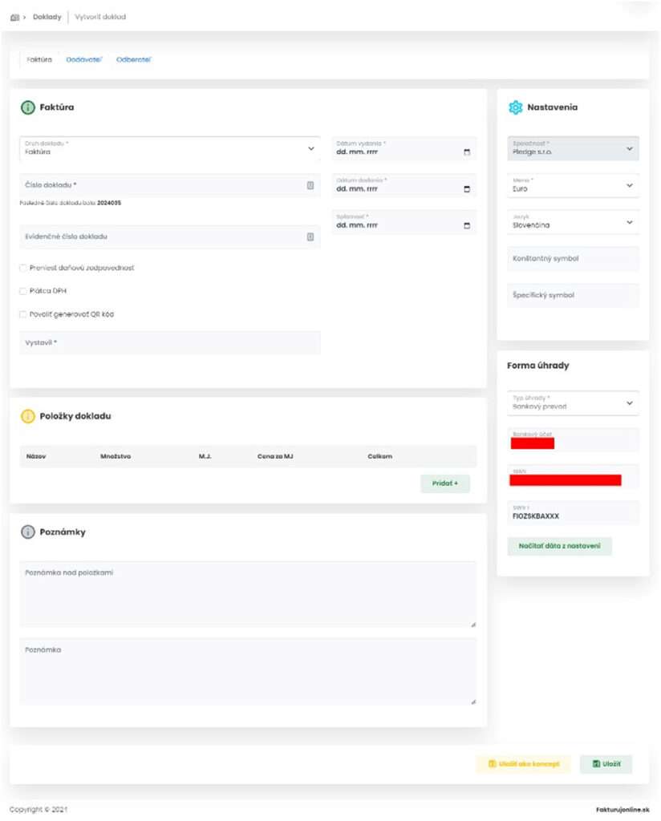Expand the Typ úhrady dropdown
The width and height of the screenshot is (661, 821).
click(573, 403)
